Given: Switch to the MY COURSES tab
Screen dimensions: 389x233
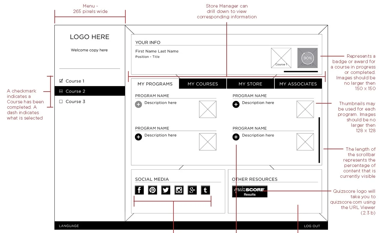Looking at the screenshot, I should 202,84.
